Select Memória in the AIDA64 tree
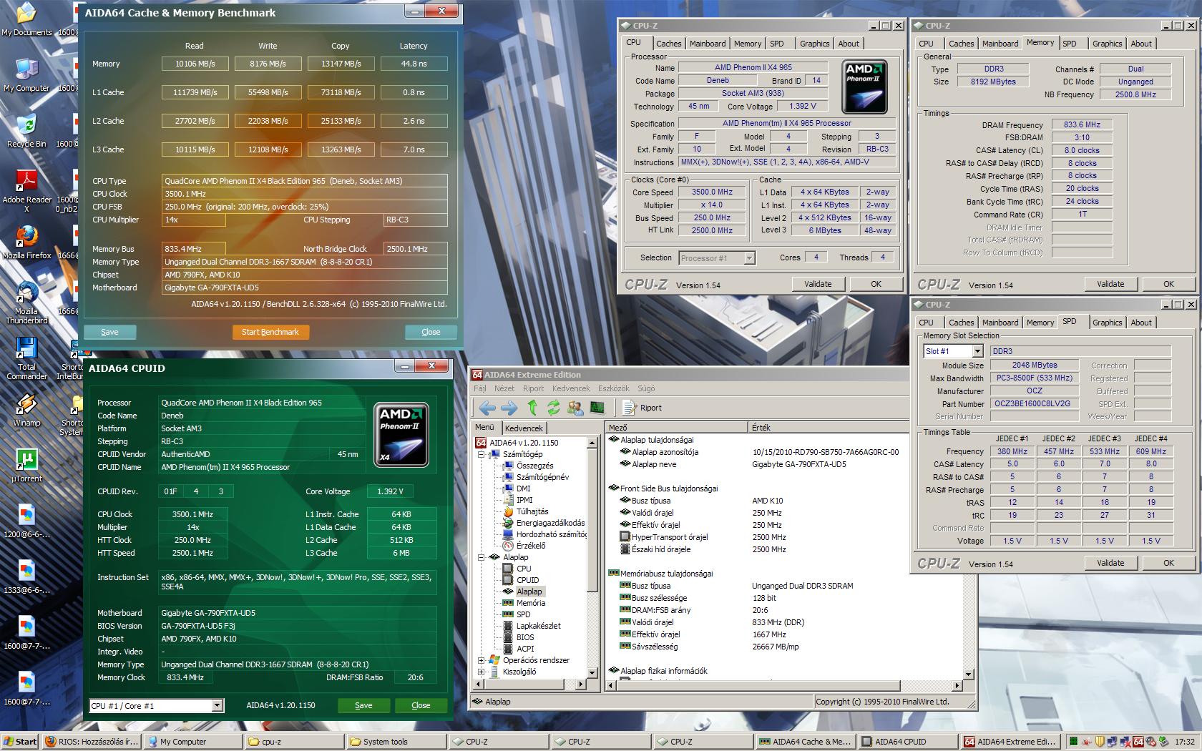This screenshot has width=1202, height=751. click(530, 603)
